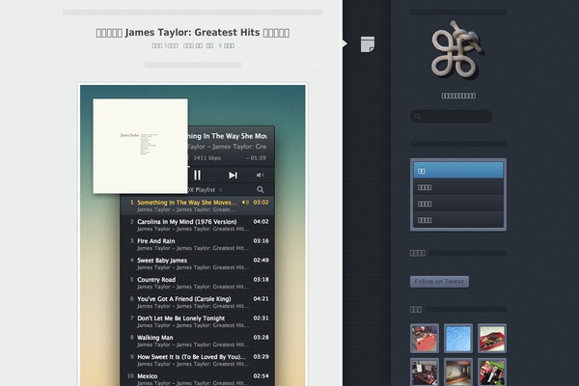Select the highlighted blue sidebar menu item
579x386 pixels.
click(458, 171)
